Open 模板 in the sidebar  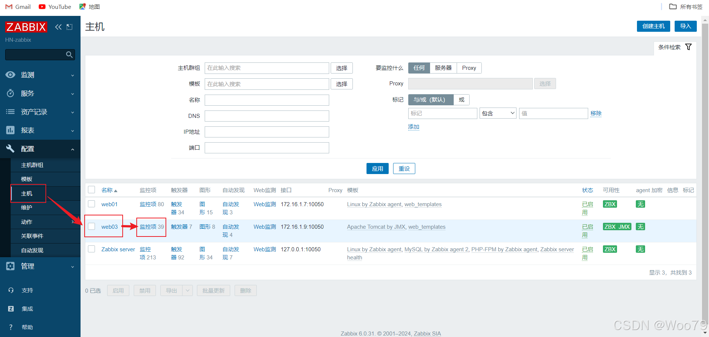[27, 179]
